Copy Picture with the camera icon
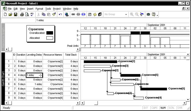Screen dimensions: 191x111 click(x=148, y=14)
